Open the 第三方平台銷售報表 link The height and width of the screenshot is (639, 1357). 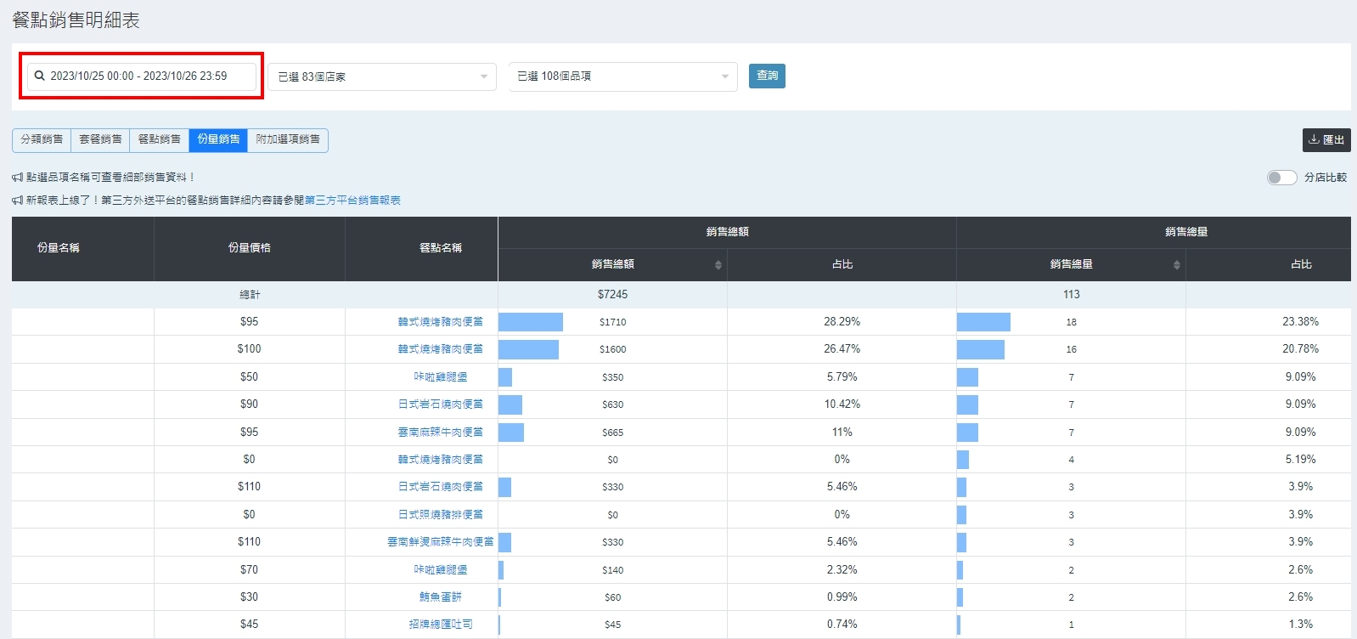pyautogui.click(x=352, y=201)
